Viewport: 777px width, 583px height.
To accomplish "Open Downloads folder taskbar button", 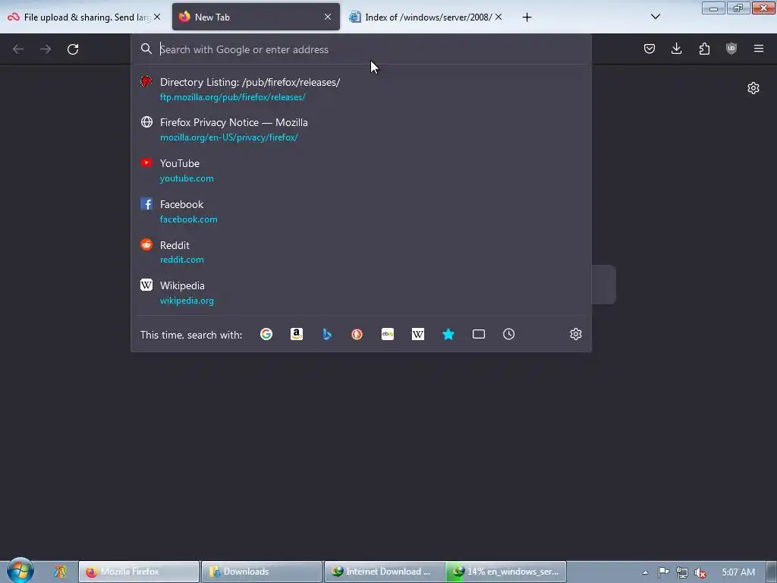I will point(262,572).
